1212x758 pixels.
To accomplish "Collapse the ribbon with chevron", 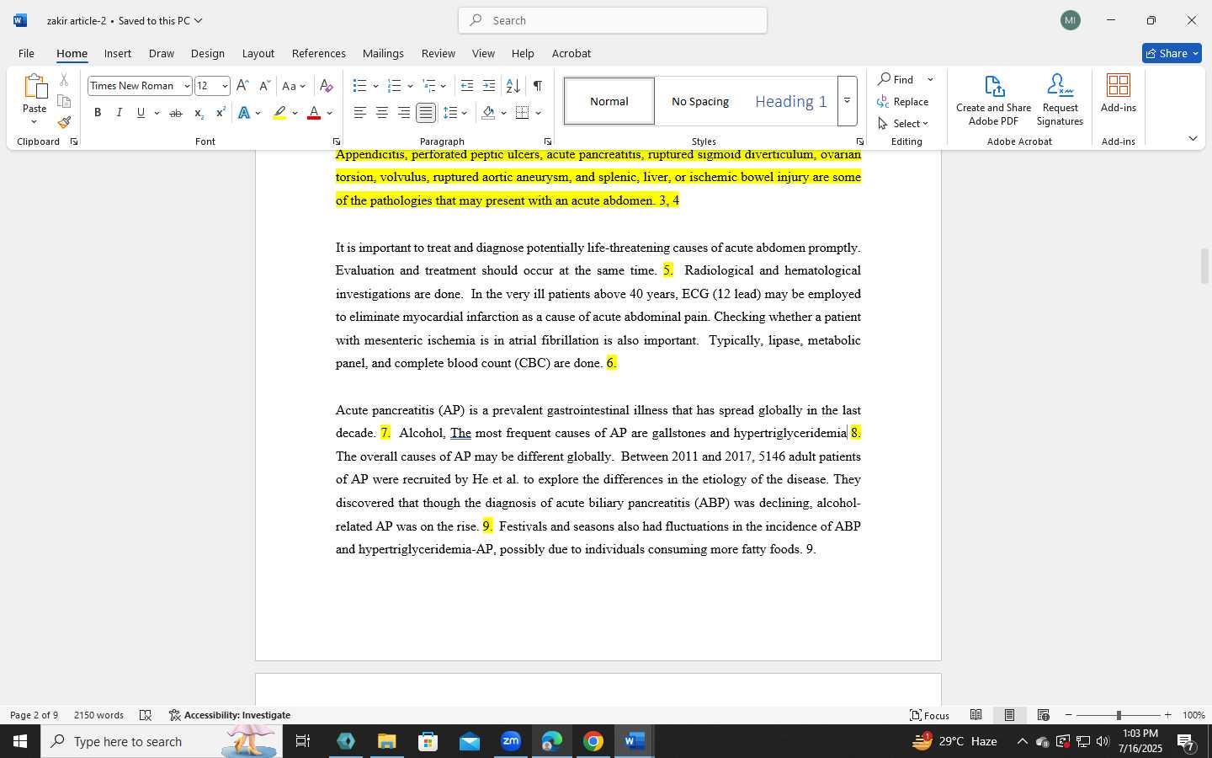I will (x=1193, y=138).
